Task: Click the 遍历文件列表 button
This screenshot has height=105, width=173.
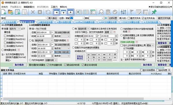Action: coord(164,18)
